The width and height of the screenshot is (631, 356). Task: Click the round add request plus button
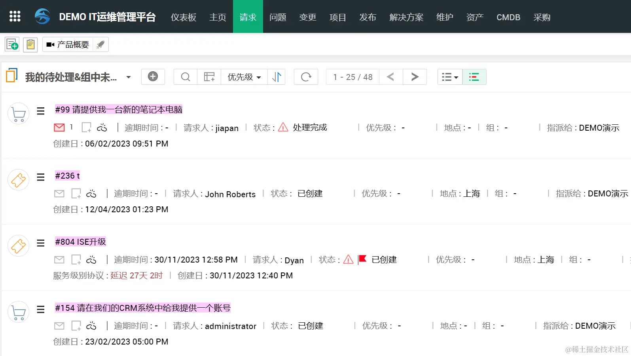[153, 76]
